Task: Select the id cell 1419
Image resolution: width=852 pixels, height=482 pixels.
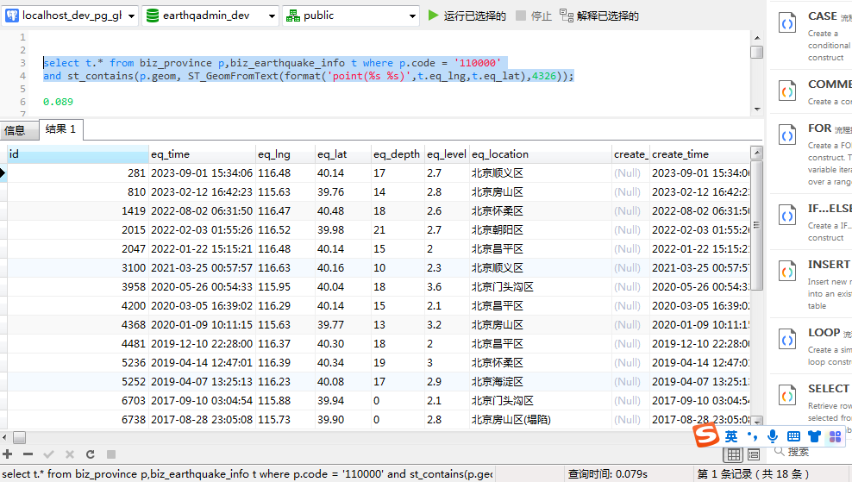Action: click(x=78, y=211)
